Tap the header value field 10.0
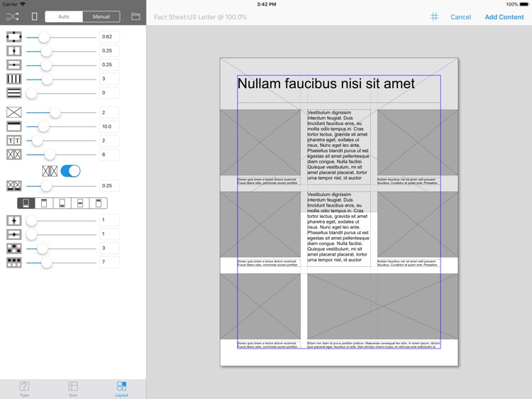The width and height of the screenshot is (532, 399). coord(109,126)
